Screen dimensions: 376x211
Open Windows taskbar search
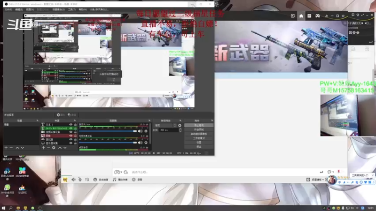pos(10,208)
